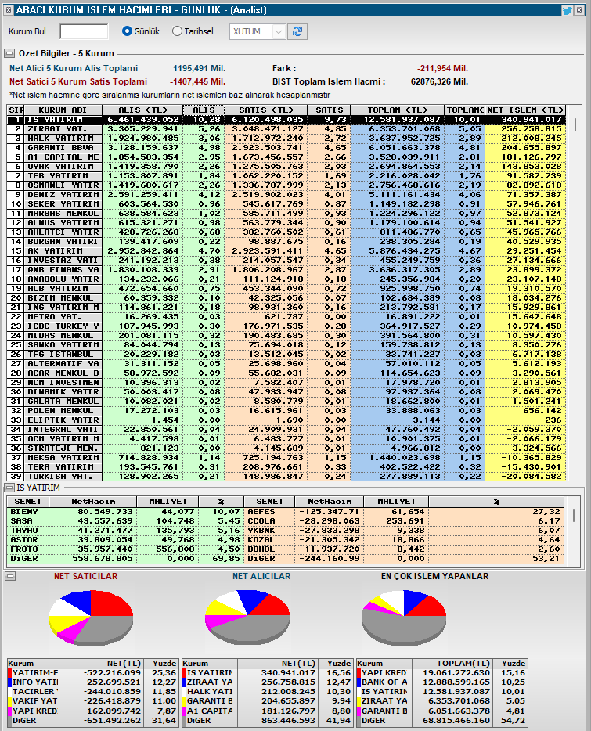
Task: Select the TFG ISTANBUL row
Action: 286,355
